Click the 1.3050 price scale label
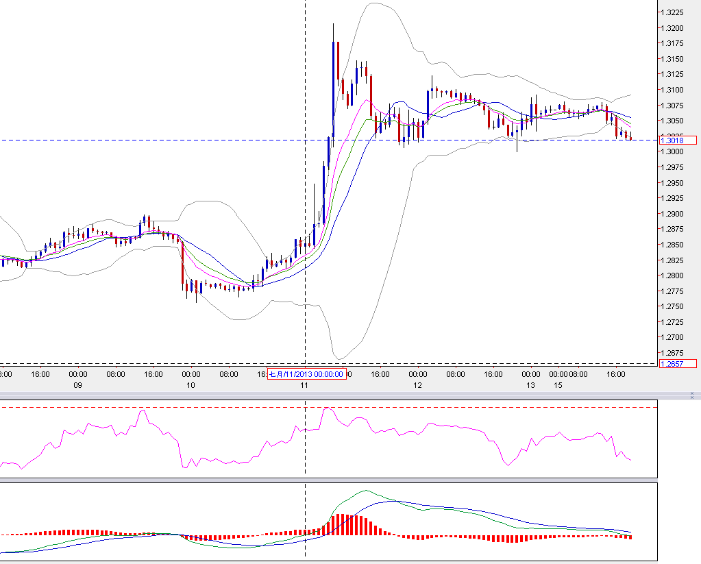 point(672,121)
